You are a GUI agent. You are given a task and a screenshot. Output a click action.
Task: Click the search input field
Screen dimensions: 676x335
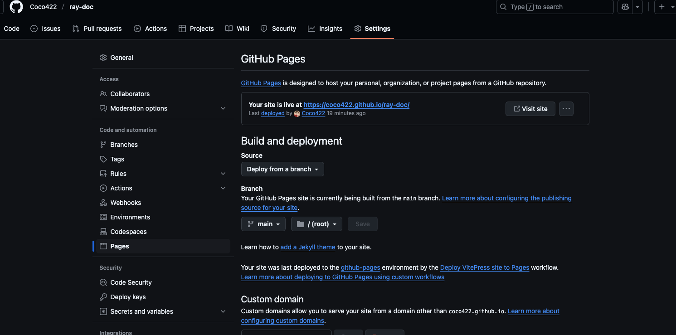pyautogui.click(x=554, y=7)
